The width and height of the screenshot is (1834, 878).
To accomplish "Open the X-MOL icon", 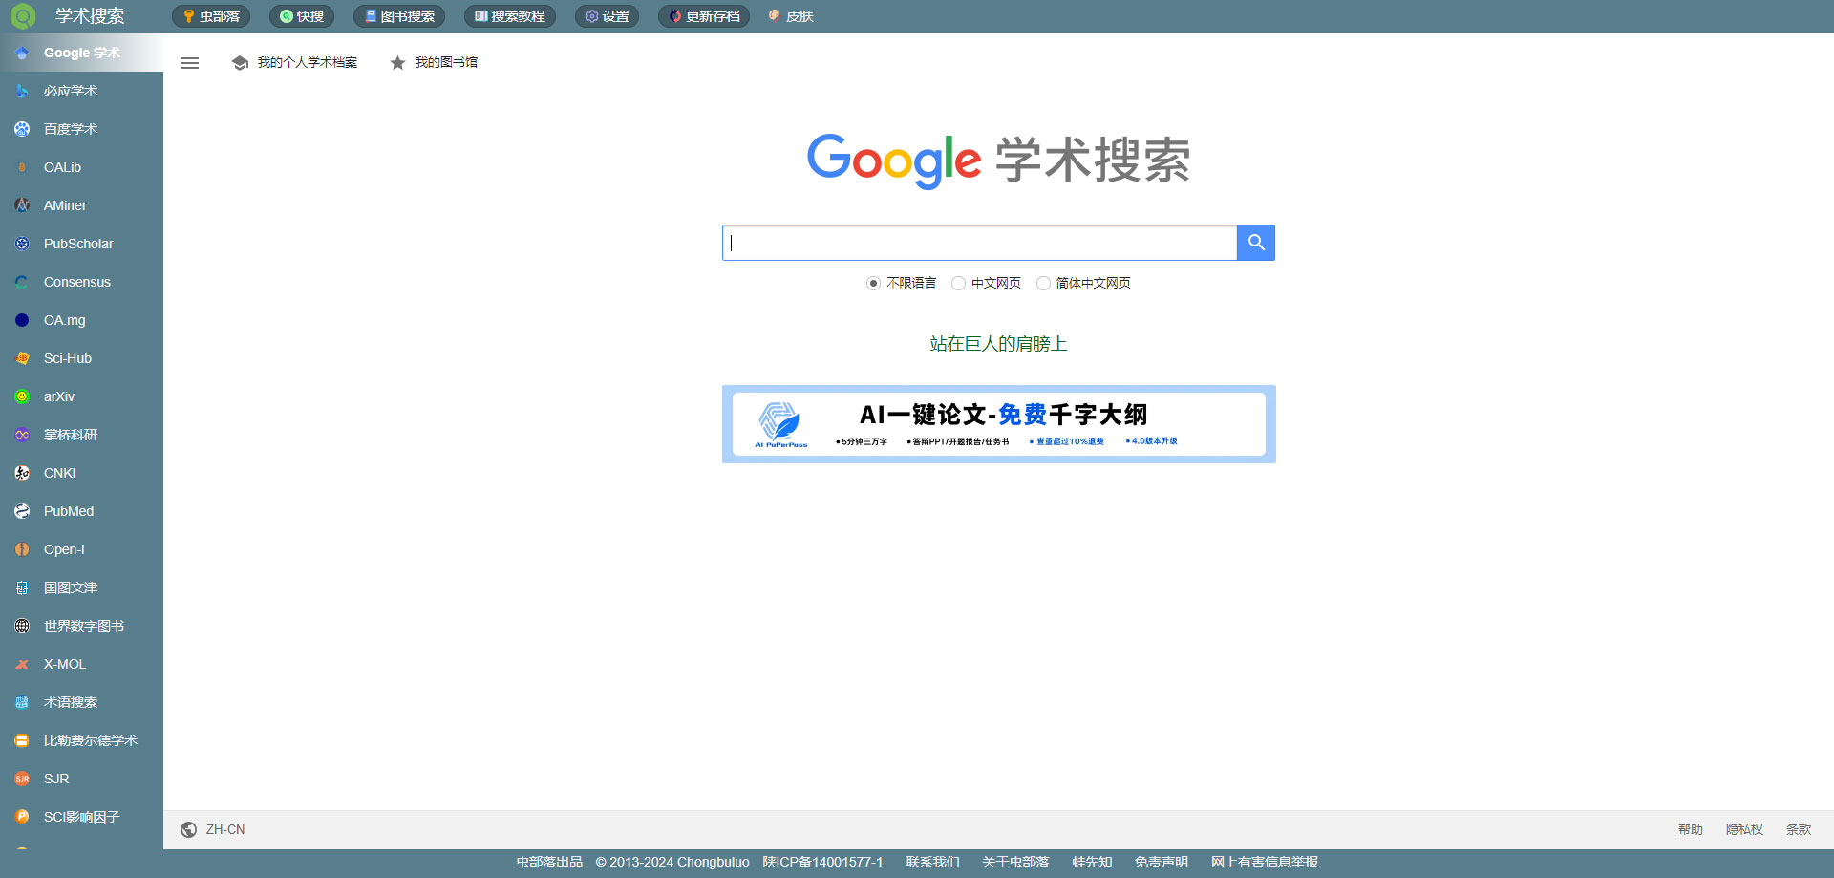I will (x=22, y=664).
